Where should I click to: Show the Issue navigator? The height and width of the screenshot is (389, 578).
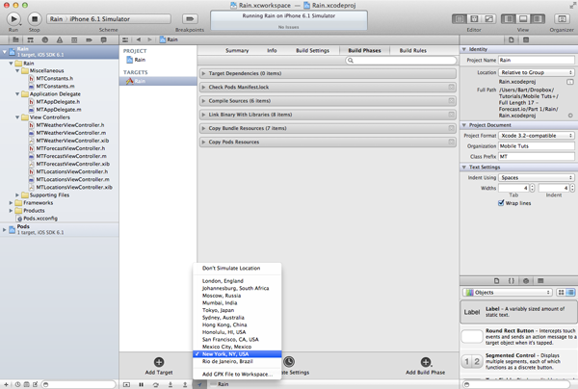click(x=60, y=39)
